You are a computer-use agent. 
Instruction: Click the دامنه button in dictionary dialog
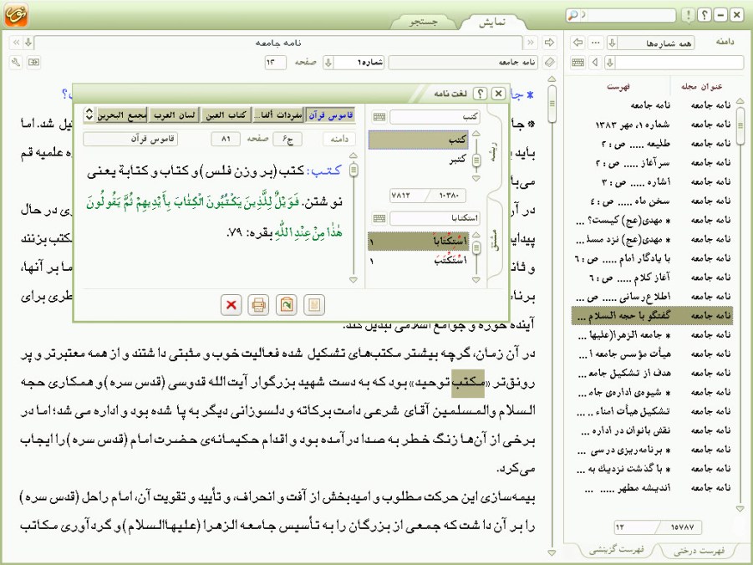[339, 139]
